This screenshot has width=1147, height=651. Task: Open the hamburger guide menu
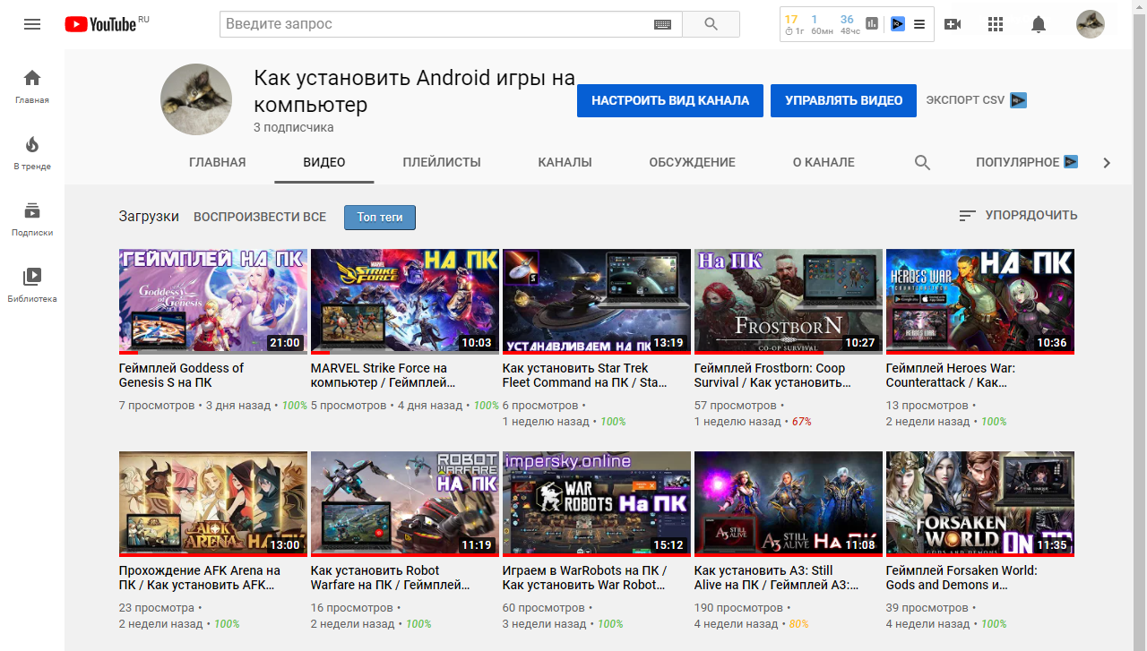pos(32,24)
